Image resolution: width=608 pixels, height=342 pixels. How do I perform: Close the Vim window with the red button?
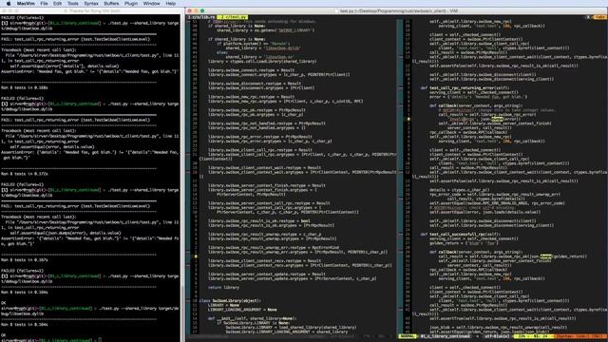point(190,10)
